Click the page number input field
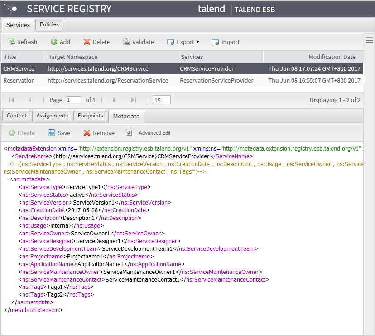The height and width of the screenshot is (336, 375). (x=73, y=100)
